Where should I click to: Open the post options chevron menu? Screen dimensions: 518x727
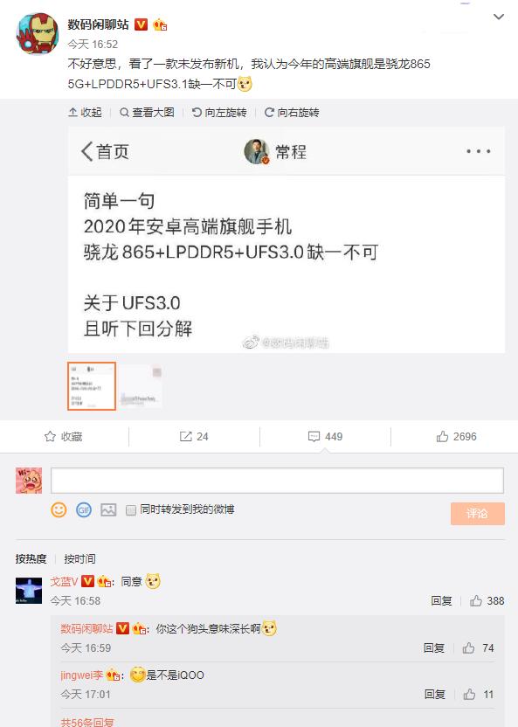point(499,17)
